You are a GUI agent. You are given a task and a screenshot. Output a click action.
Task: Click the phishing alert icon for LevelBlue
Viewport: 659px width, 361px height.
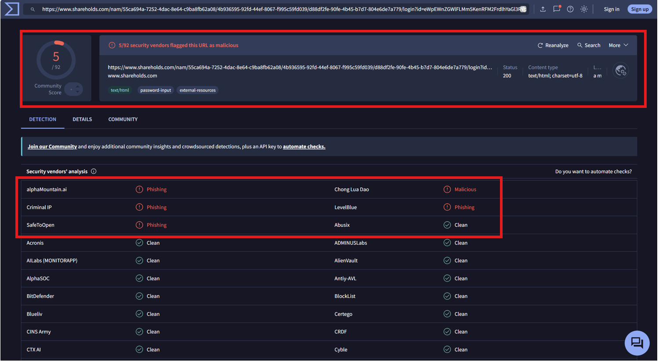coord(447,207)
